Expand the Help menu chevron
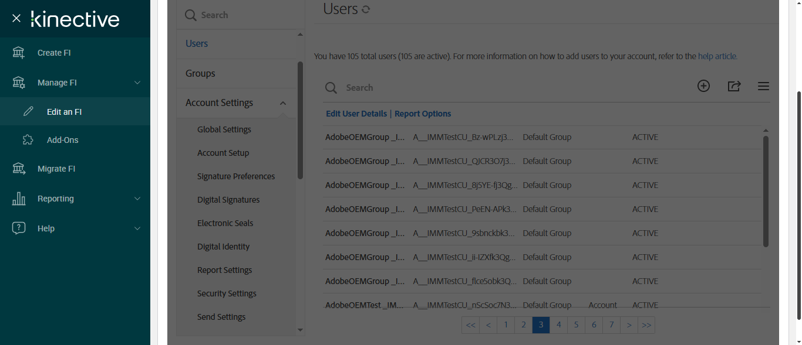The image size is (802, 345). [137, 228]
